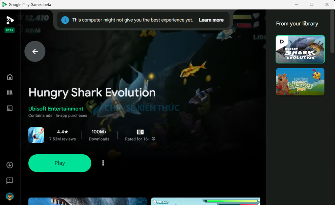
Task: Click the info icon on the experience notice banner
Action: coord(65,20)
